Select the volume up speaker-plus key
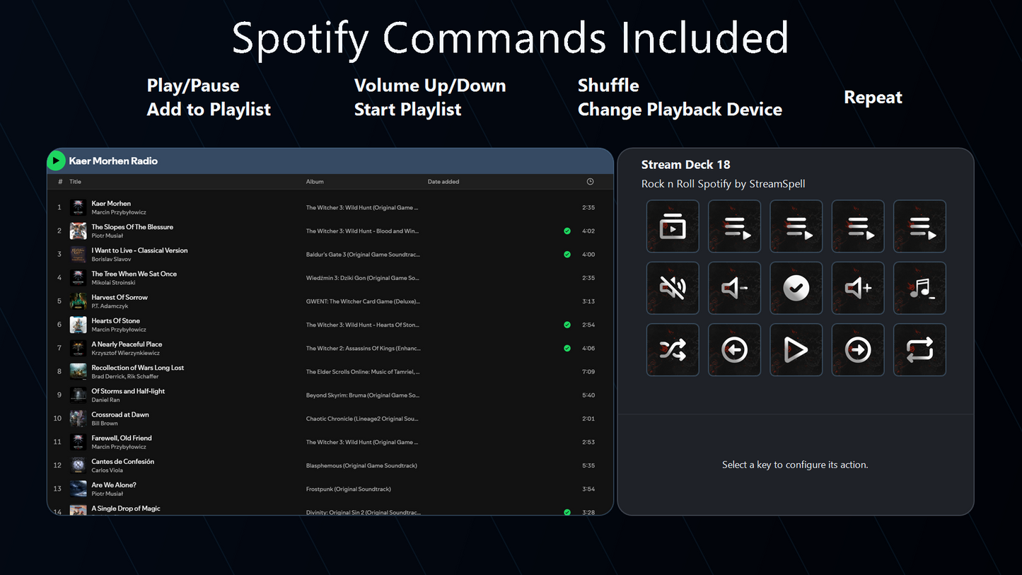Viewport: 1022px width, 575px height. (858, 288)
